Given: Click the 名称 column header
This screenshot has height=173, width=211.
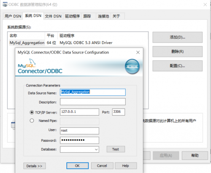Looking at the screenshot, I should (x=26, y=36).
